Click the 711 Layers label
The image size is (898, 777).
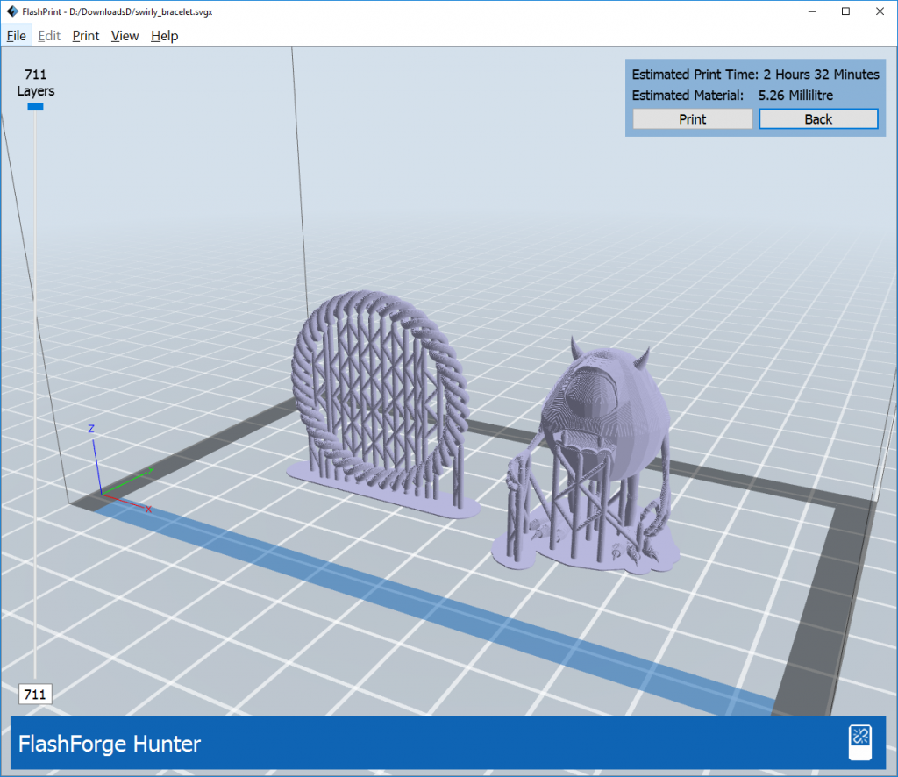[35, 83]
